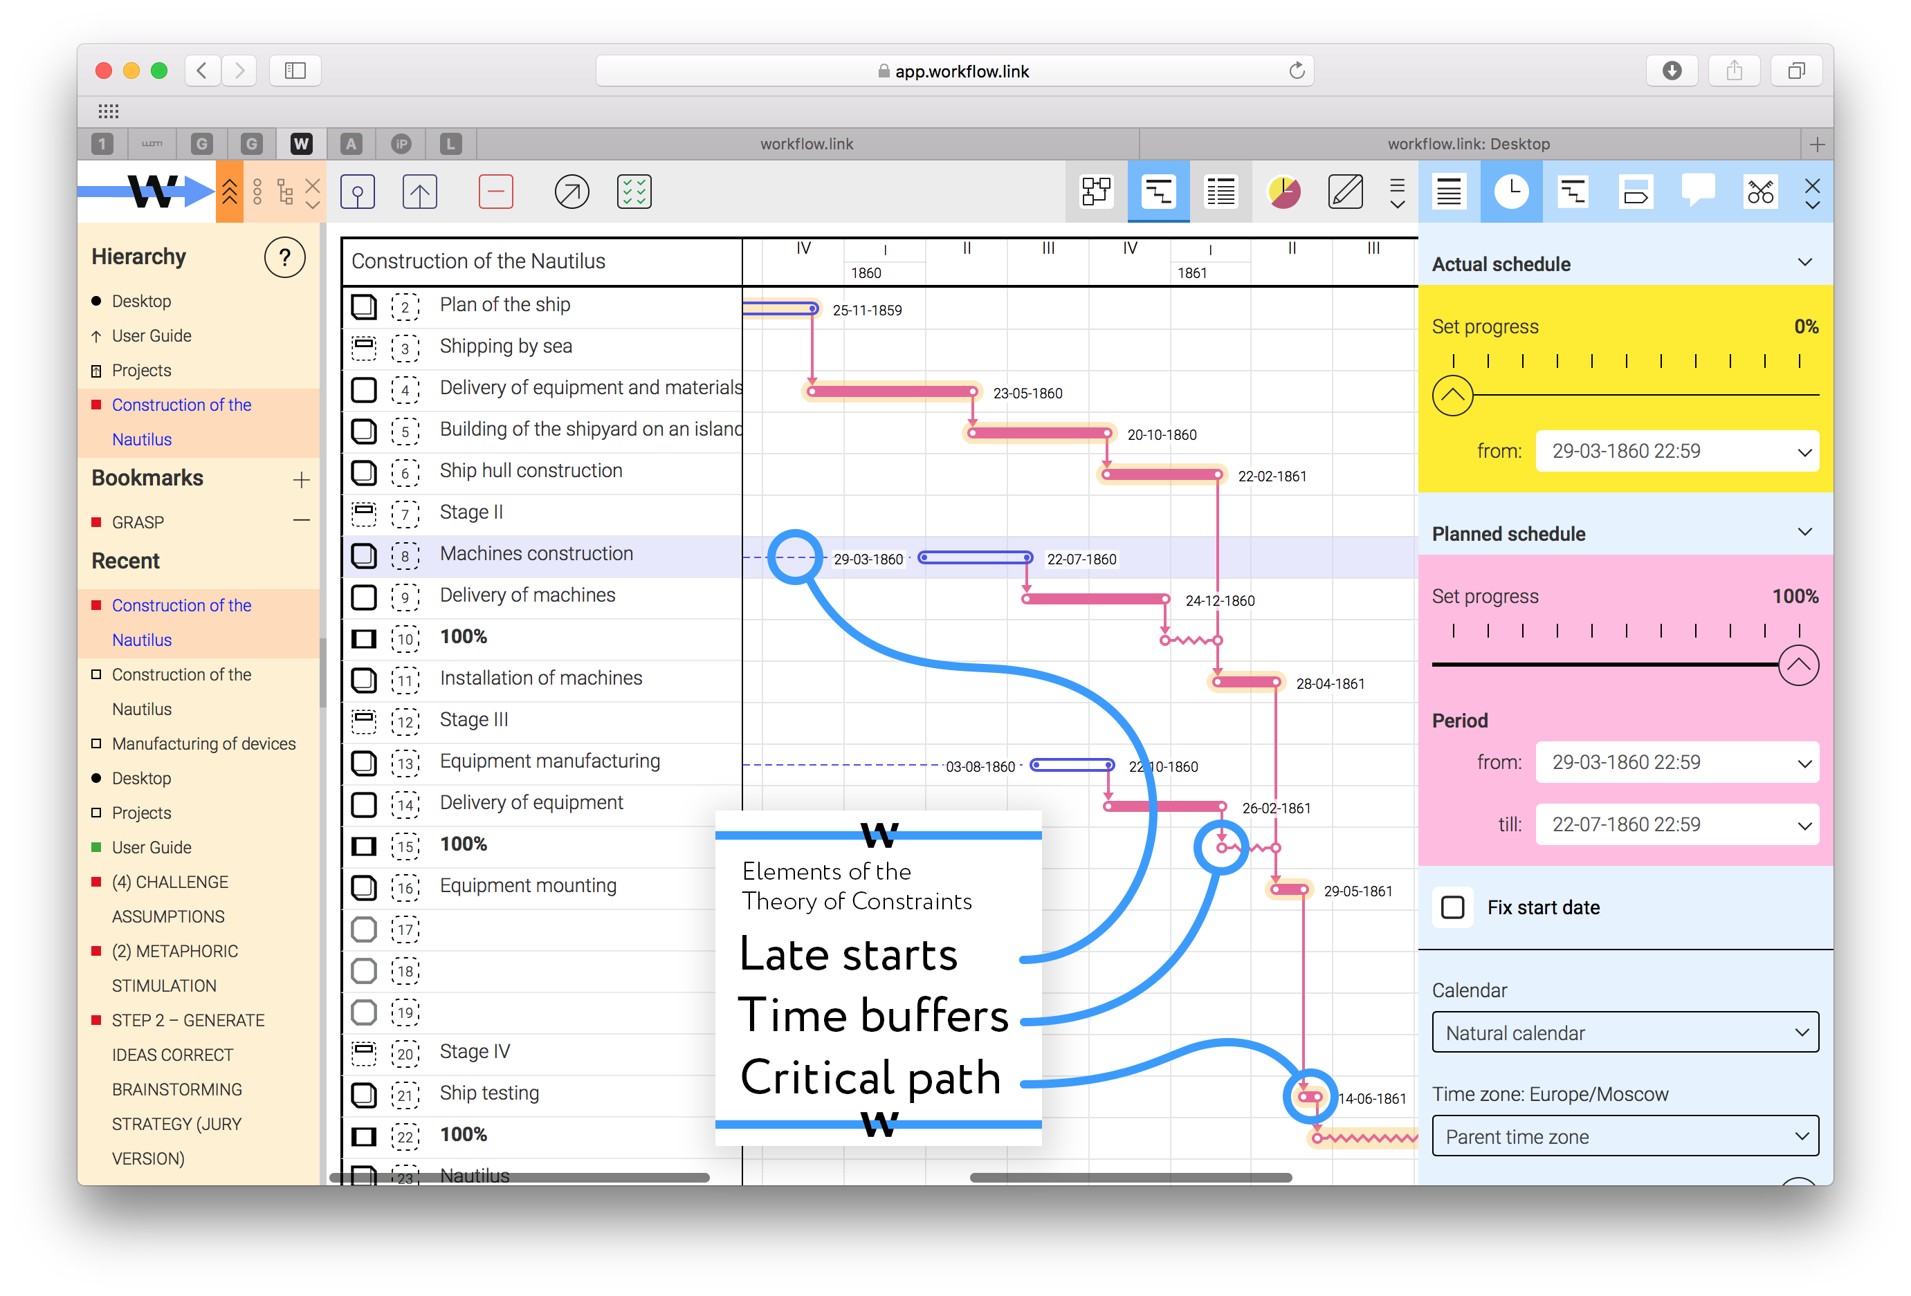Viewport: 1911px width, 1296px height.
Task: Select the edit pencil tool
Action: tap(1346, 192)
